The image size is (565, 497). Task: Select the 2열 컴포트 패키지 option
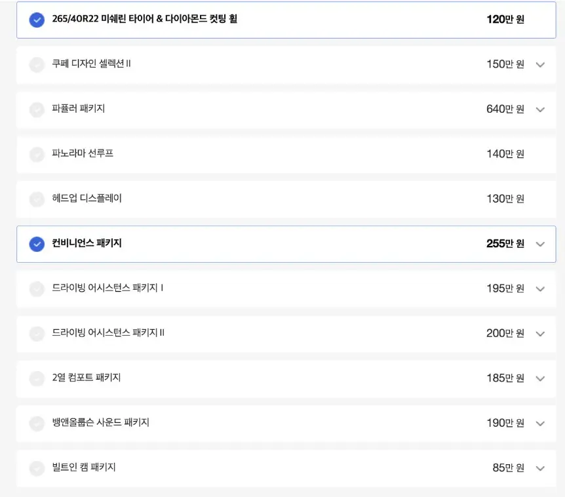click(x=37, y=378)
